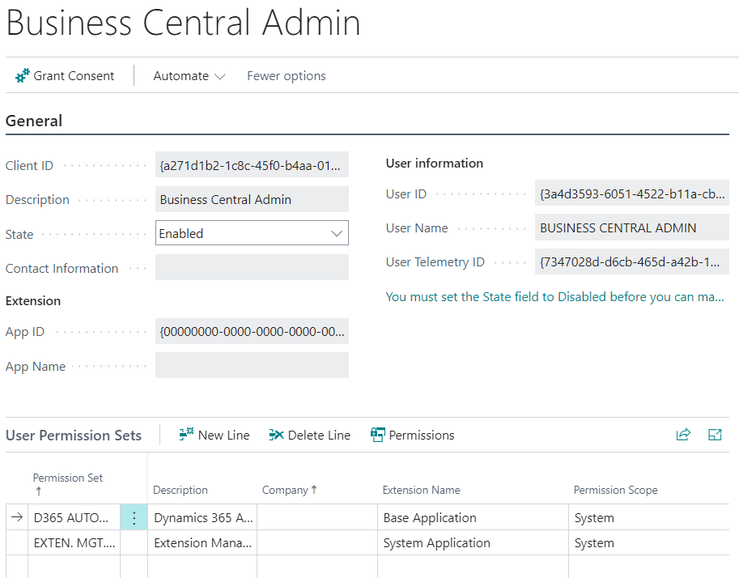
Task: Select the EXTEN. MGT. permission set cell
Action: [x=74, y=543]
